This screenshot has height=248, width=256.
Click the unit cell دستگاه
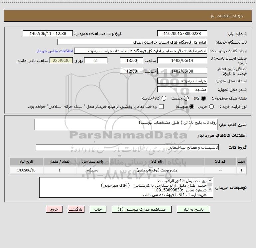click(x=92, y=170)
